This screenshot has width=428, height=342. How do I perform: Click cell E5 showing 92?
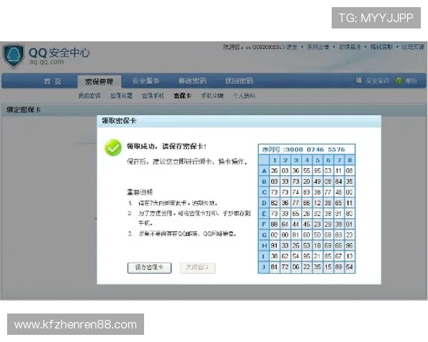coord(317,214)
